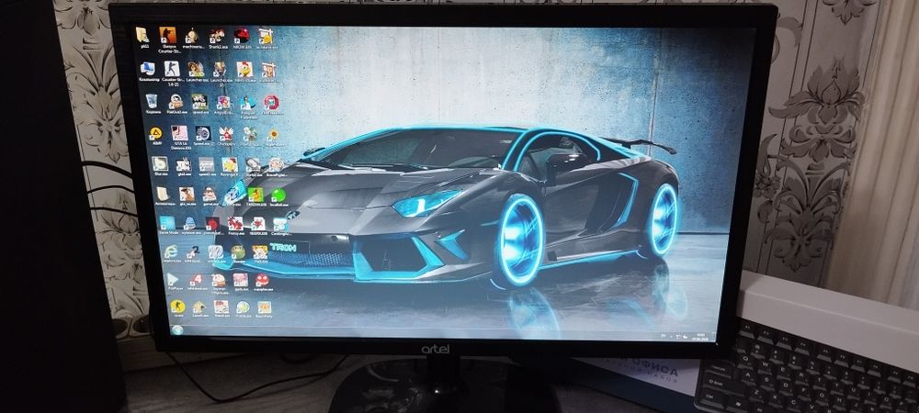The width and height of the screenshot is (919, 413).
Task: Open the white Counter-Strike 1.6 (2) shortcut
Action: tap(172, 69)
